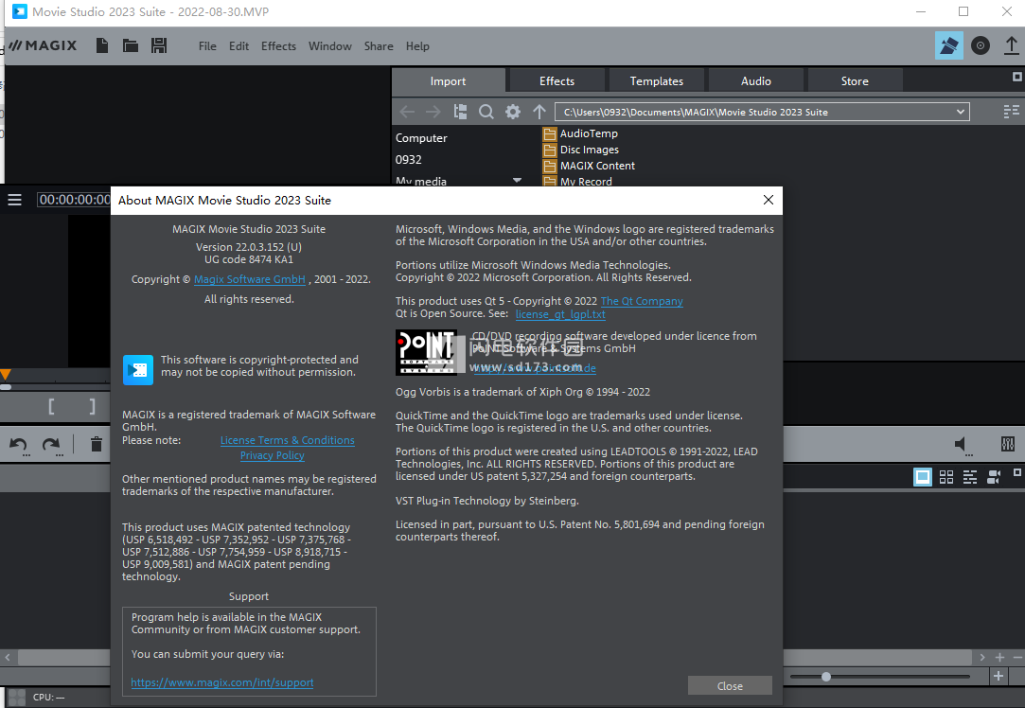Open the disc burn icon in the top-right toolbar
The width and height of the screenshot is (1025, 708).
pos(980,45)
